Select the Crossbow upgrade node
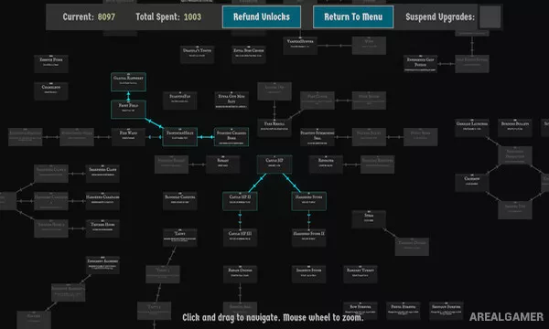This screenshot has height=329, width=549. coord(472,183)
